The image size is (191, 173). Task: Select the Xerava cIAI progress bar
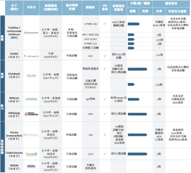click(137, 135)
